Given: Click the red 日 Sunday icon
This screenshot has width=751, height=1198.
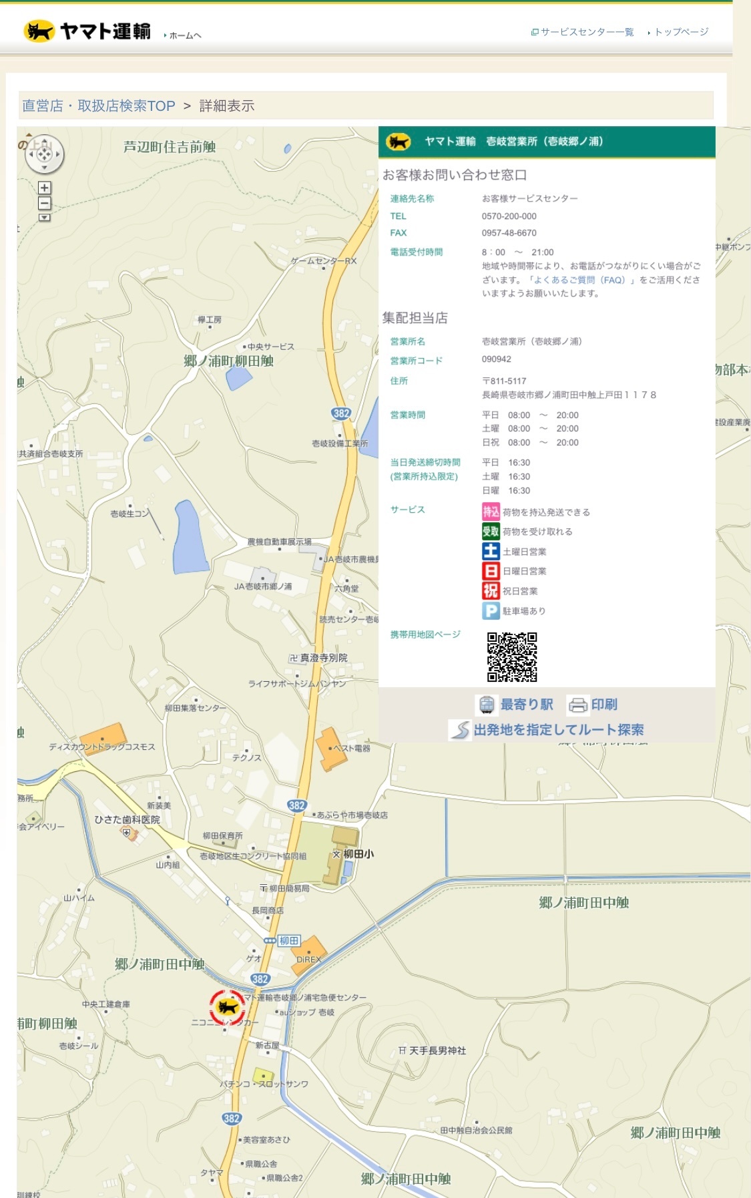Looking at the screenshot, I should point(491,571).
